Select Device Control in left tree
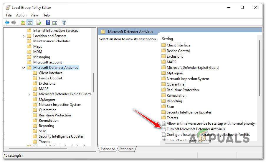 [50, 78]
